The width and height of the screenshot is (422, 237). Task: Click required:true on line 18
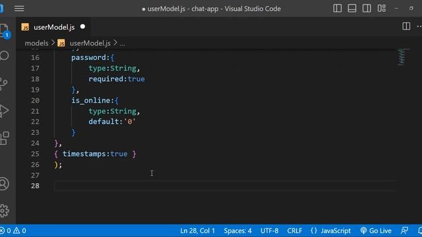[x=117, y=79]
